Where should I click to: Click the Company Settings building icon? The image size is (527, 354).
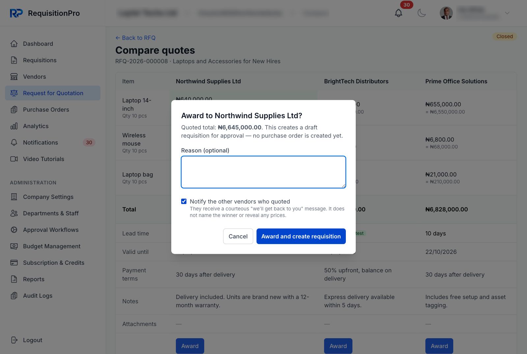(14, 197)
